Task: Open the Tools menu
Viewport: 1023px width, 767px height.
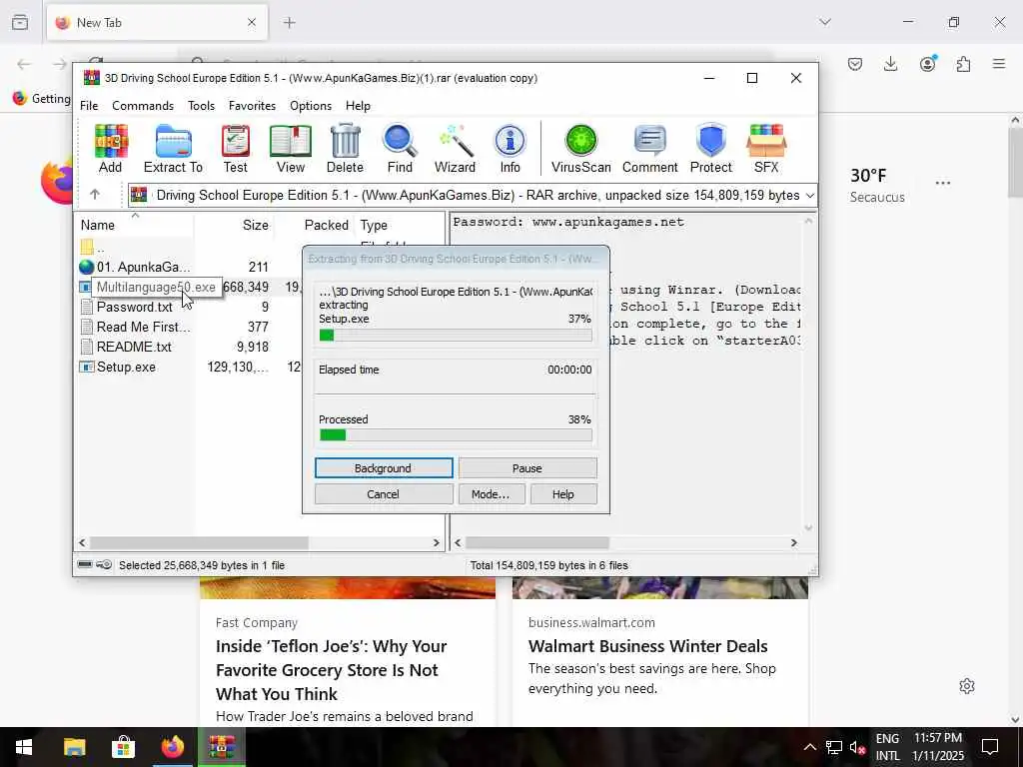Action: [201, 106]
